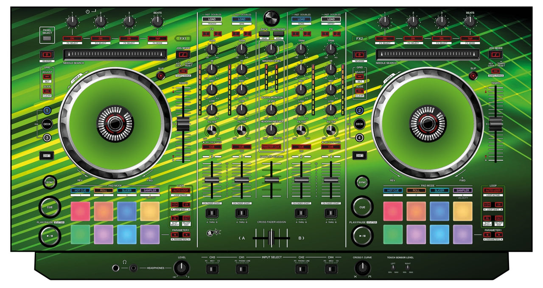Click the MASTER LEVEL knob

tap(271, 50)
